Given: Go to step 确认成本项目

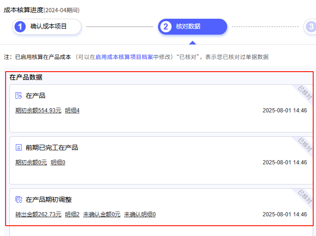Looking at the screenshot, I should [47, 27].
